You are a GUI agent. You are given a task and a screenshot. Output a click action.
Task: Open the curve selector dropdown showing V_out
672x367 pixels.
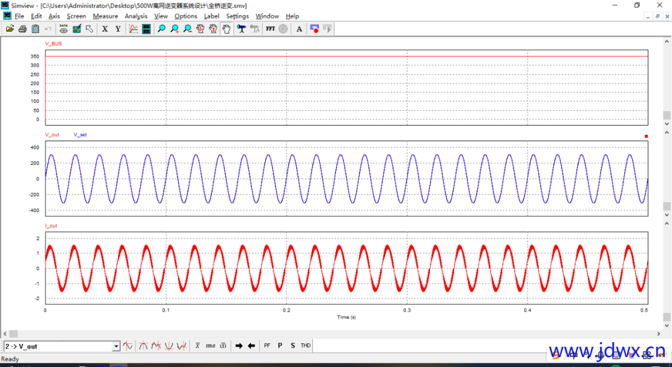(116, 346)
